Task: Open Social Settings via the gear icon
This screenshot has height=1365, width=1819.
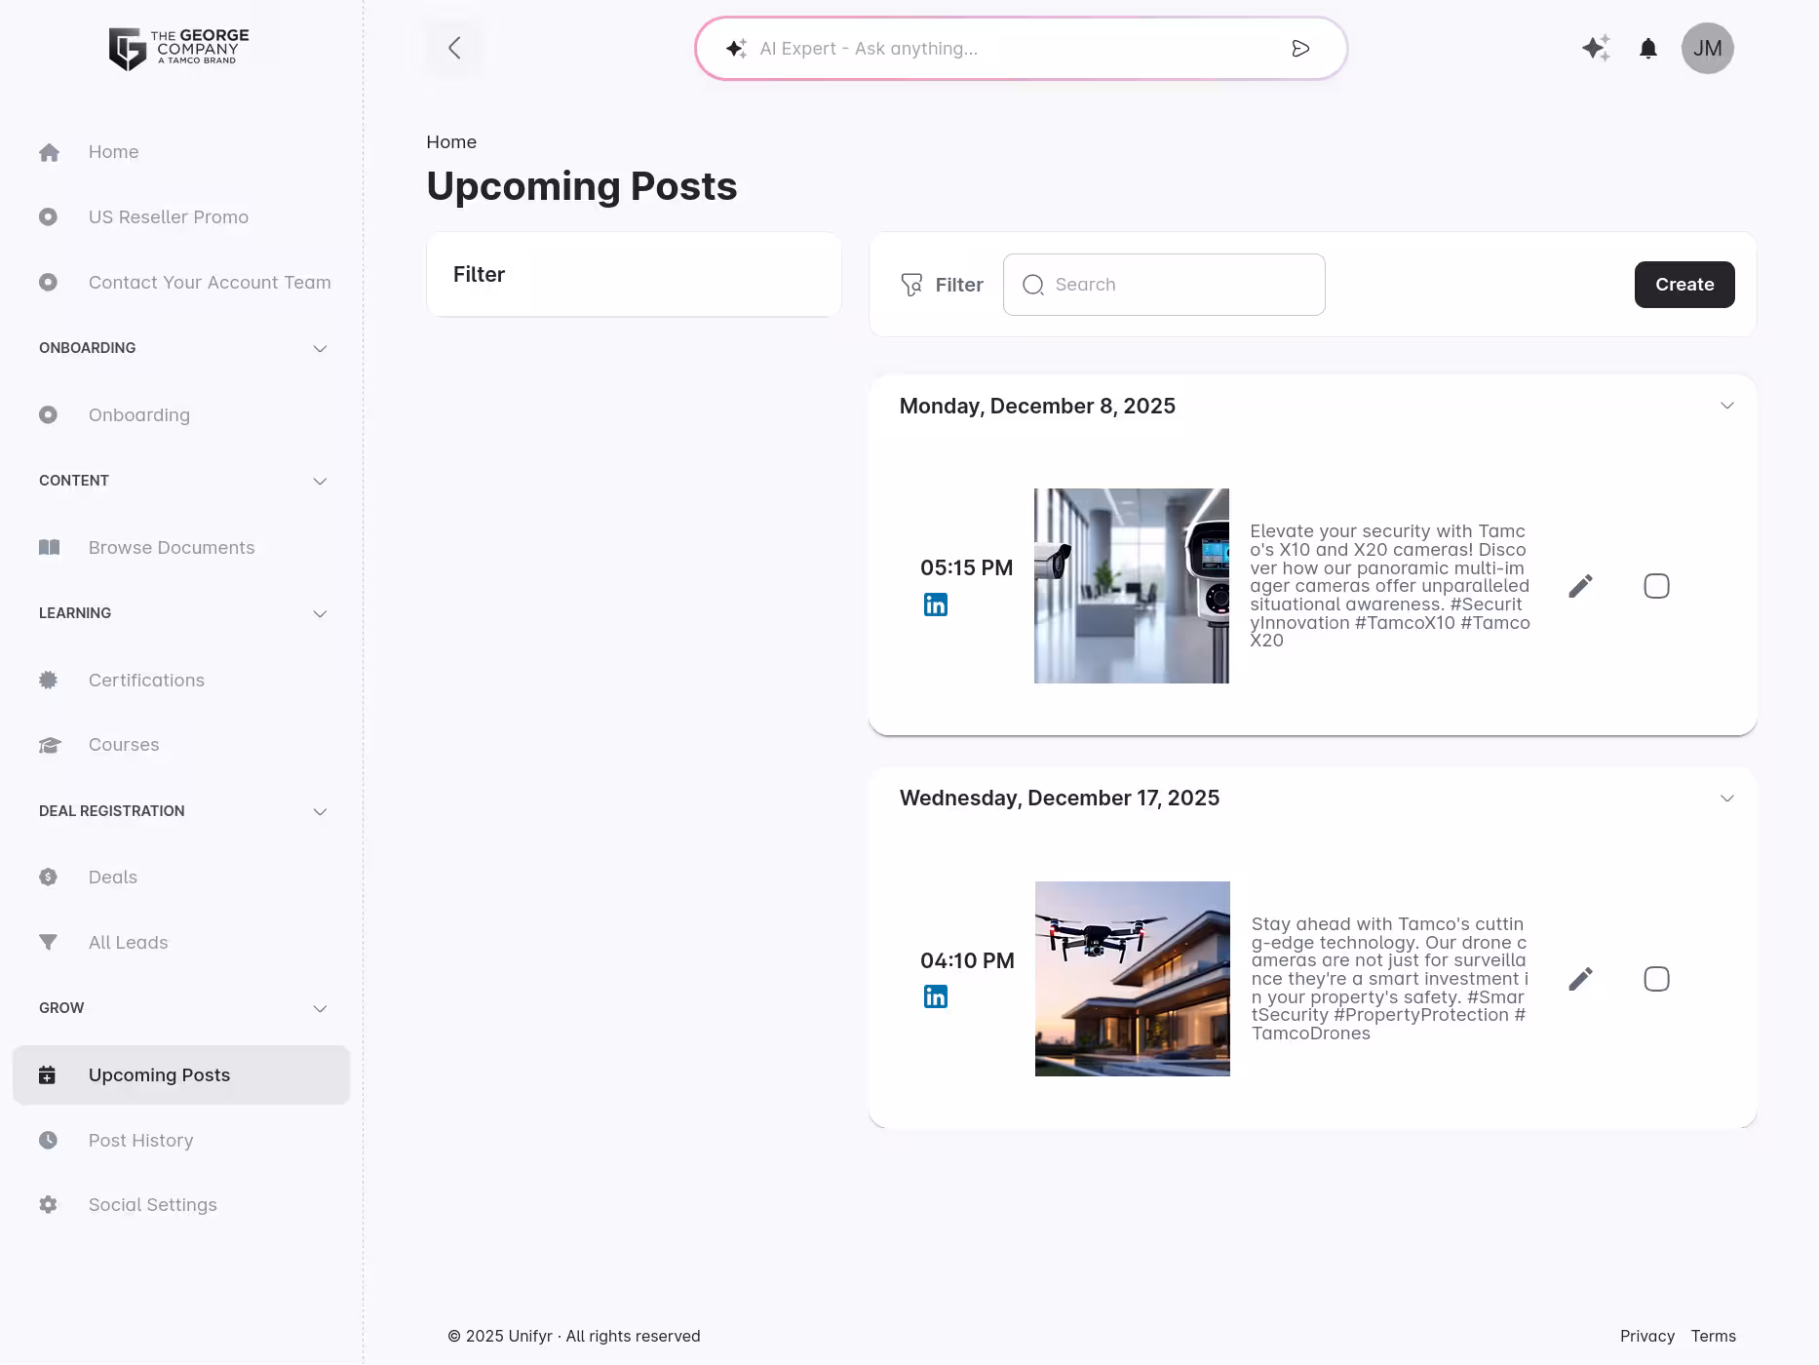Action: 49,1204
